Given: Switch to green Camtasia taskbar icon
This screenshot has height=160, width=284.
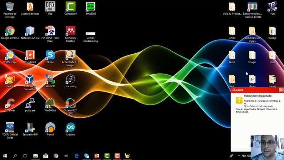Looking at the screenshot, I should (x=107, y=156).
